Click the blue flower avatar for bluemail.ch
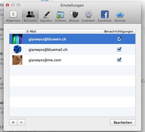This screenshot has width=145, height=132. click(17, 49)
